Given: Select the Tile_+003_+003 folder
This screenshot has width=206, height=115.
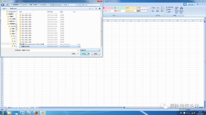Looking at the screenshot, I should click(26, 42).
